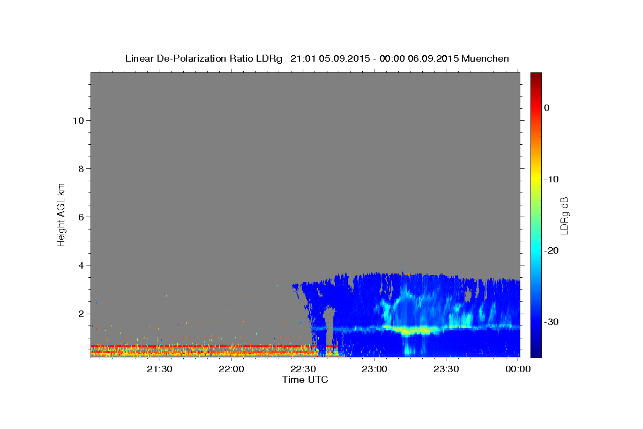Click the "Time UTC" axis label

(x=305, y=380)
